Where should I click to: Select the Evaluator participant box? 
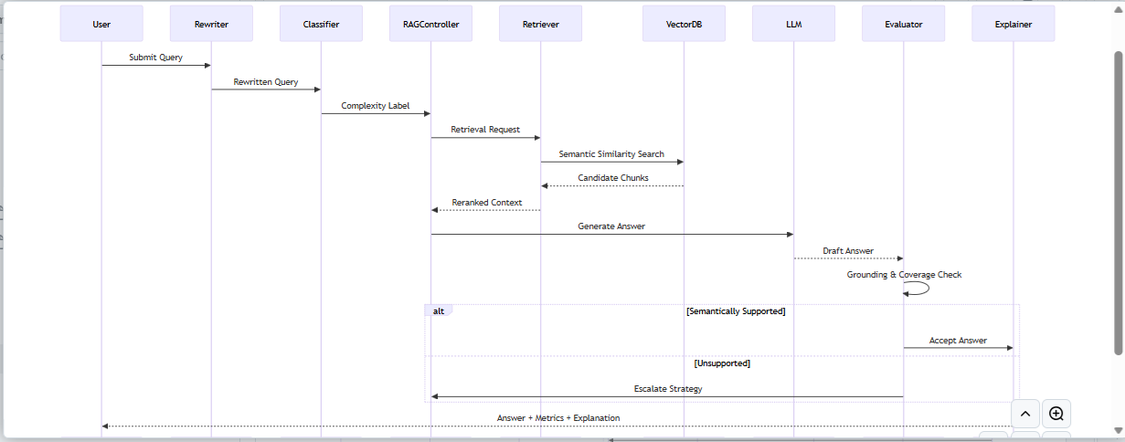[x=903, y=24]
